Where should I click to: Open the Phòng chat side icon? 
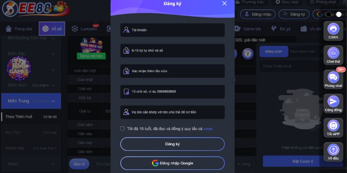(x=333, y=80)
